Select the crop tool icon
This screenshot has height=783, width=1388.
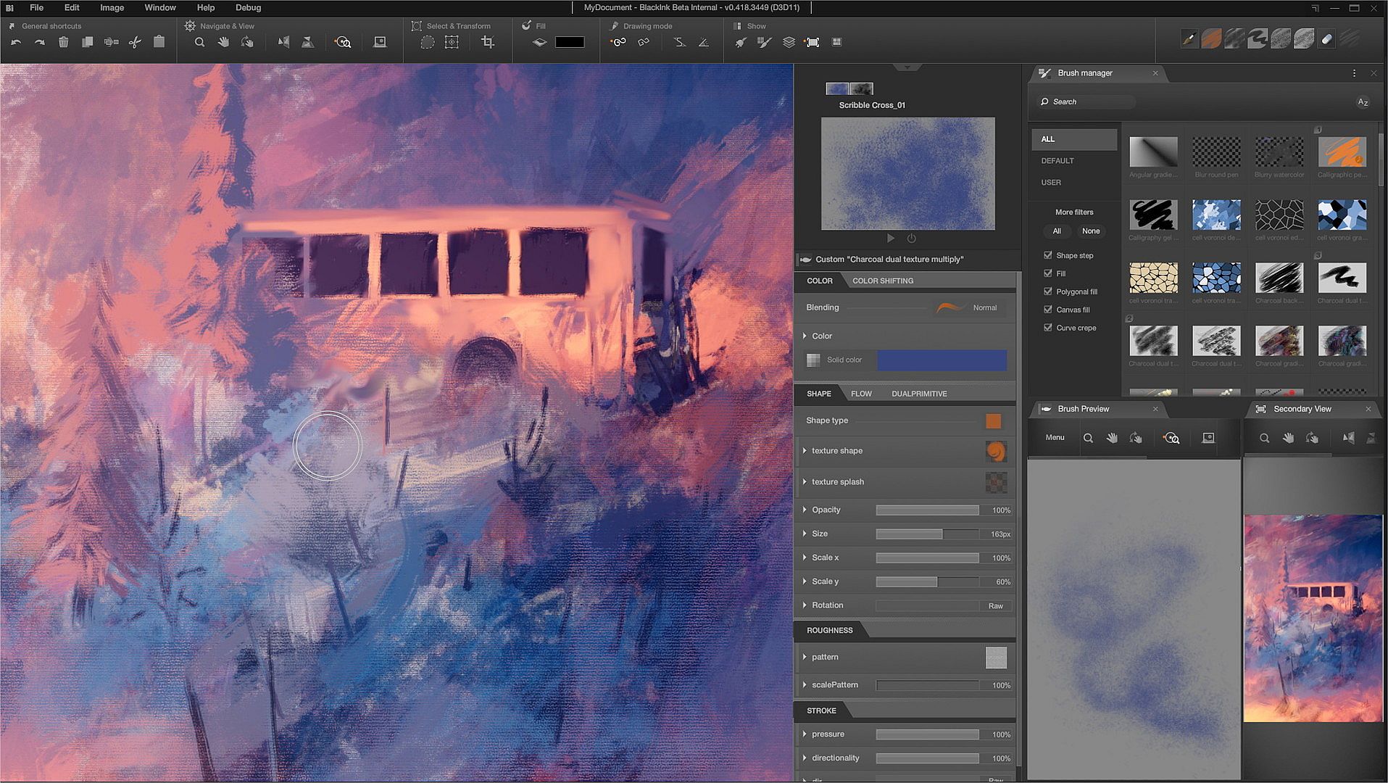point(488,43)
